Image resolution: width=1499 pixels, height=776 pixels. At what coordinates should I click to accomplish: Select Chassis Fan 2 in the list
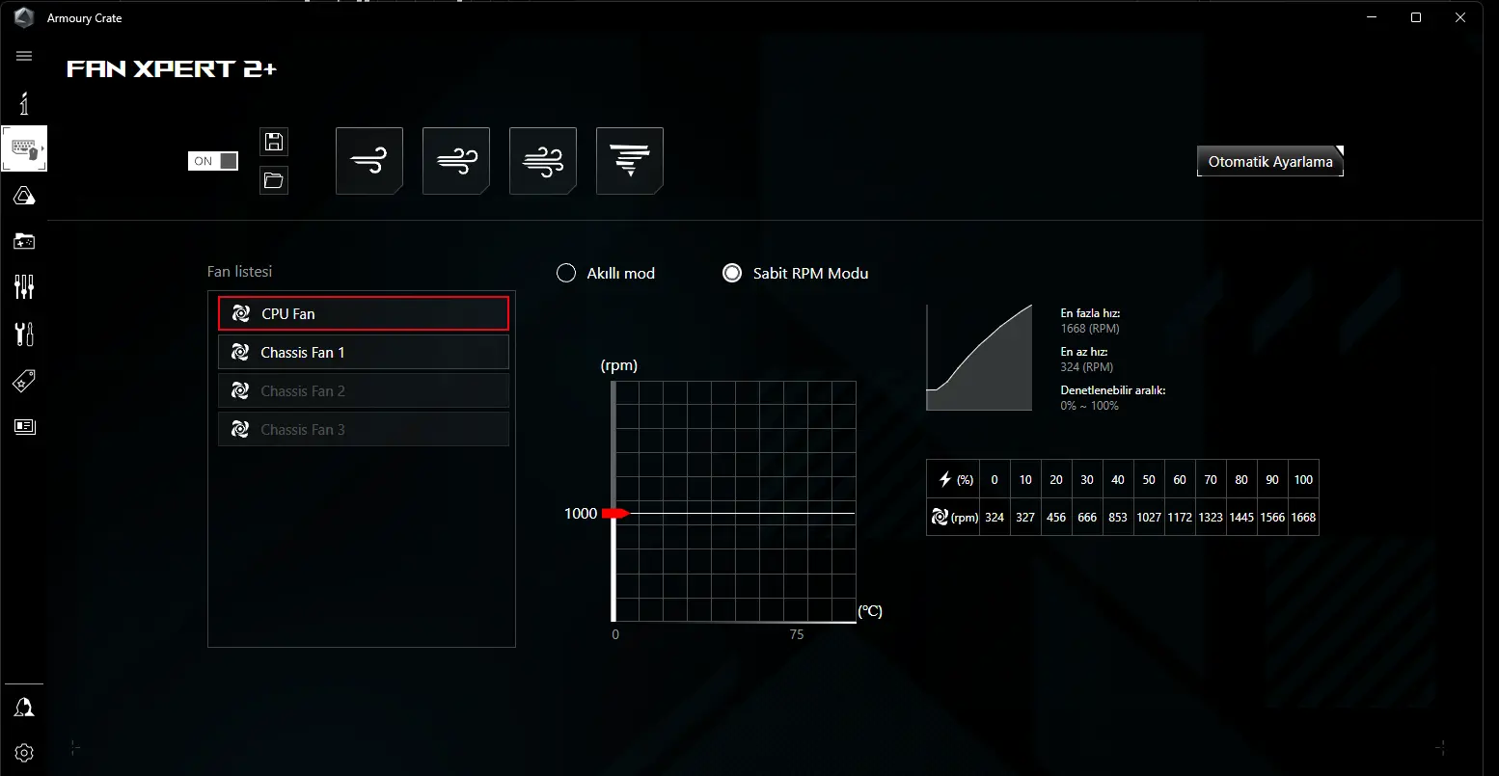[364, 390]
